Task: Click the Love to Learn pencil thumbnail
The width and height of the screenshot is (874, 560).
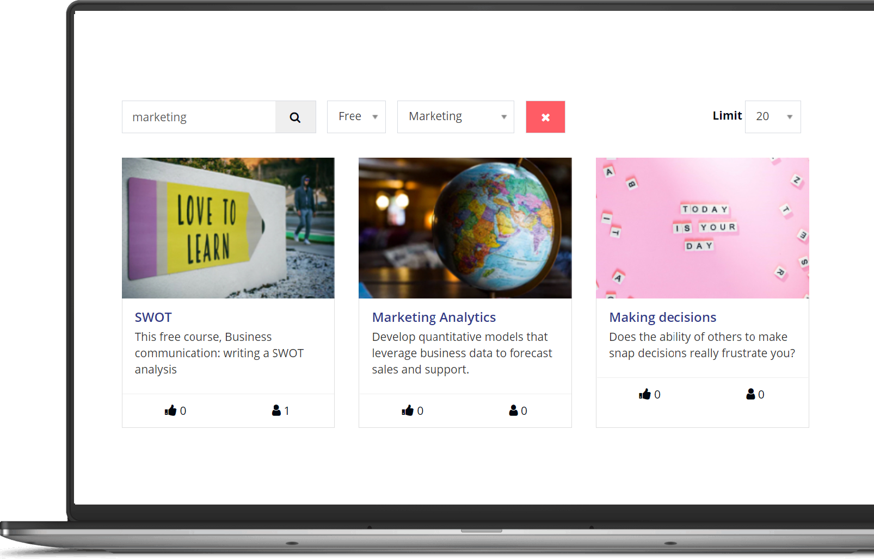Action: (228, 228)
